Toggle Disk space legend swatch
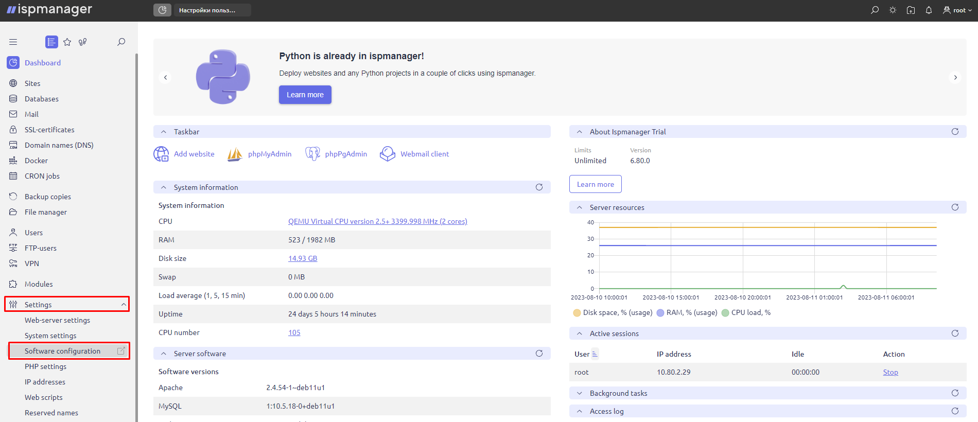Viewport: 978px width, 422px height. [x=577, y=313]
